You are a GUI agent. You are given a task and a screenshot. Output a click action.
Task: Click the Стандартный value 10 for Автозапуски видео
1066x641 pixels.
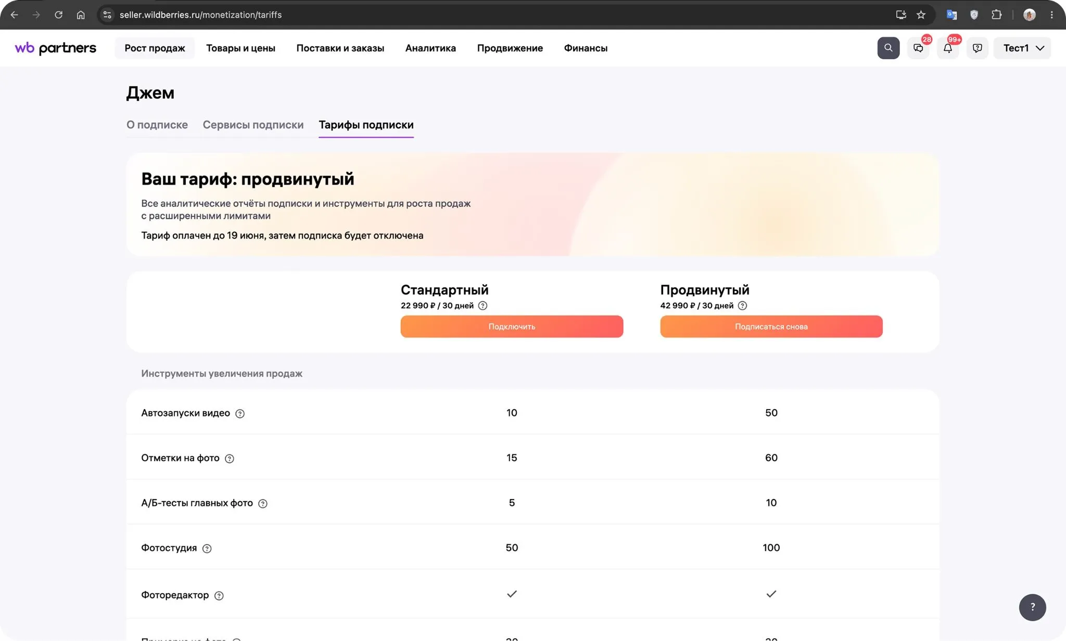pos(512,413)
